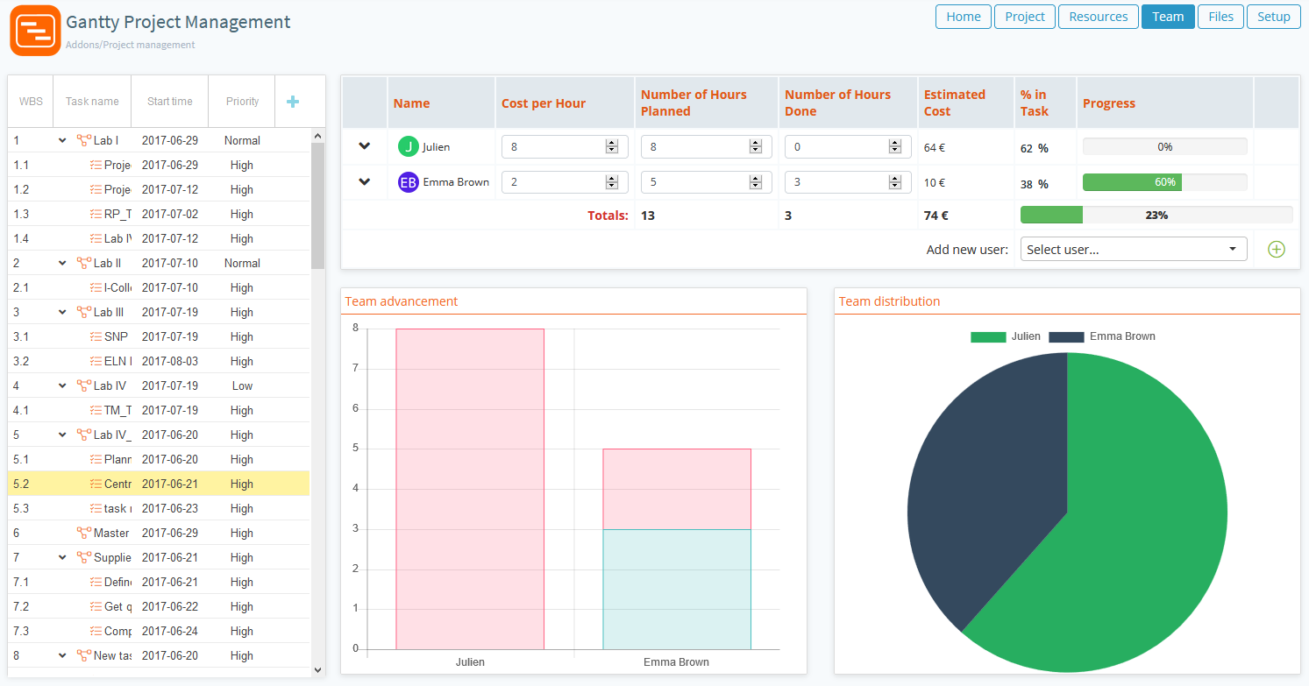The height and width of the screenshot is (686, 1309).
Task: Open the Home tab
Action: pos(964,17)
